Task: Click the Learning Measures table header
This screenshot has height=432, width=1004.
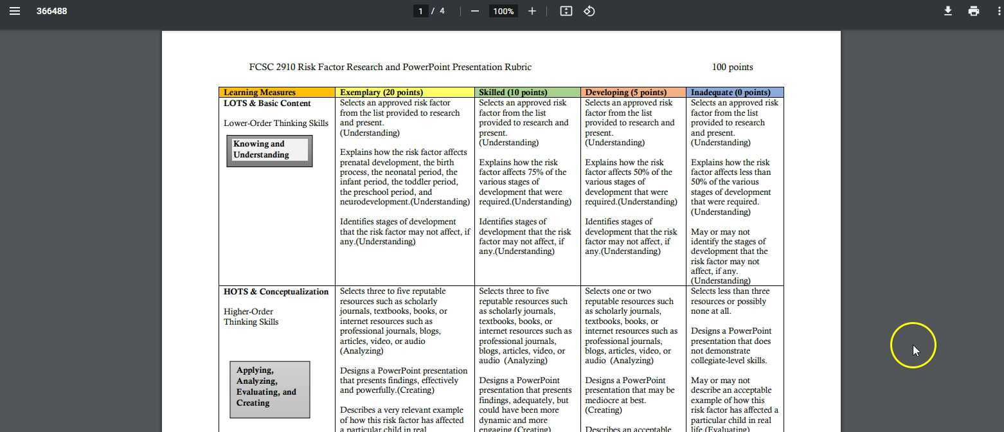Action: [x=259, y=92]
